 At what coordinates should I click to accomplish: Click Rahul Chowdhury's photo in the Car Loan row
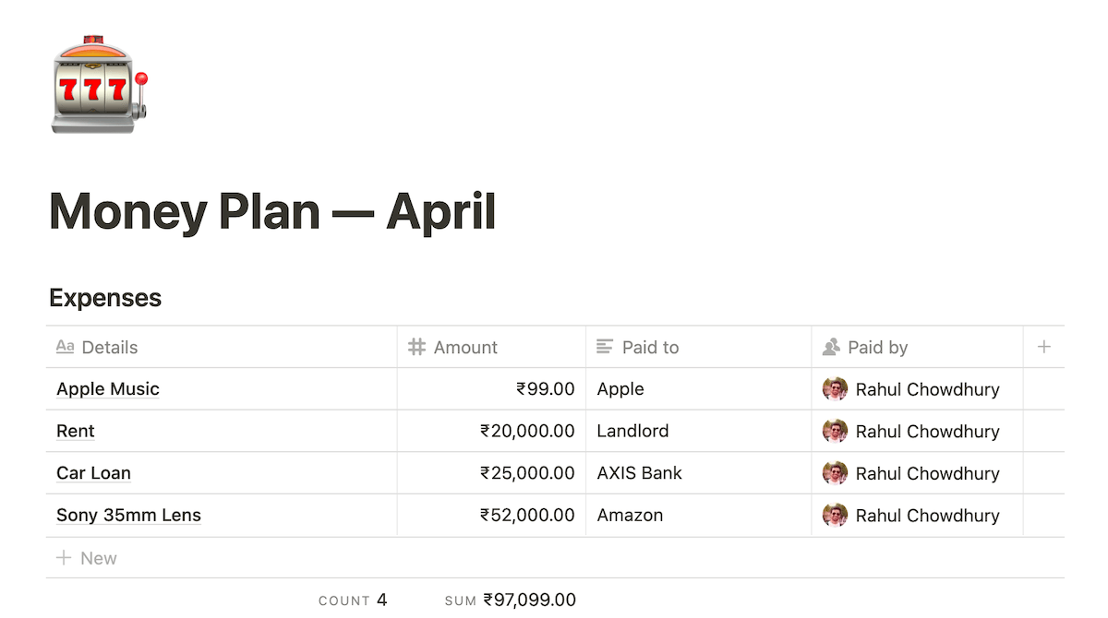click(835, 473)
